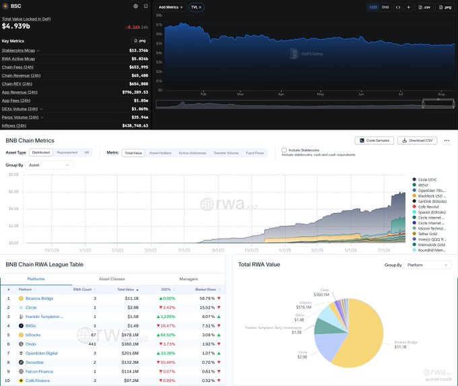This screenshot has width=458, height=386.
Task: Open Total Value Locked in DeFi link
Action: (x=26, y=19)
